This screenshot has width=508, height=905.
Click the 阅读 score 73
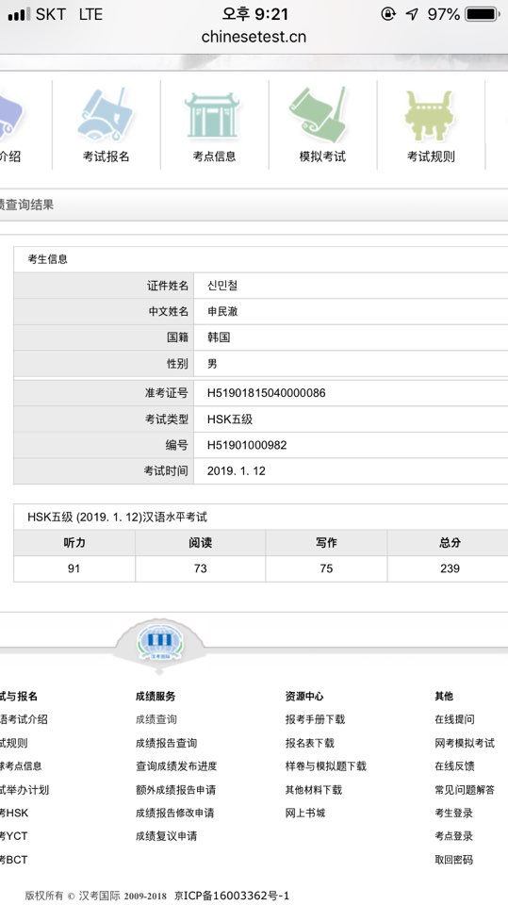[201, 568]
